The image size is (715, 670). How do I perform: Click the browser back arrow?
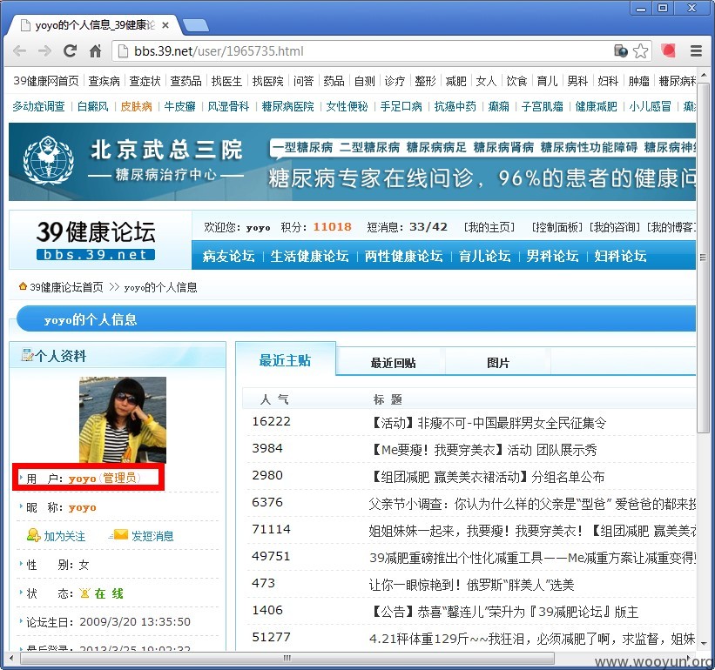[20, 51]
